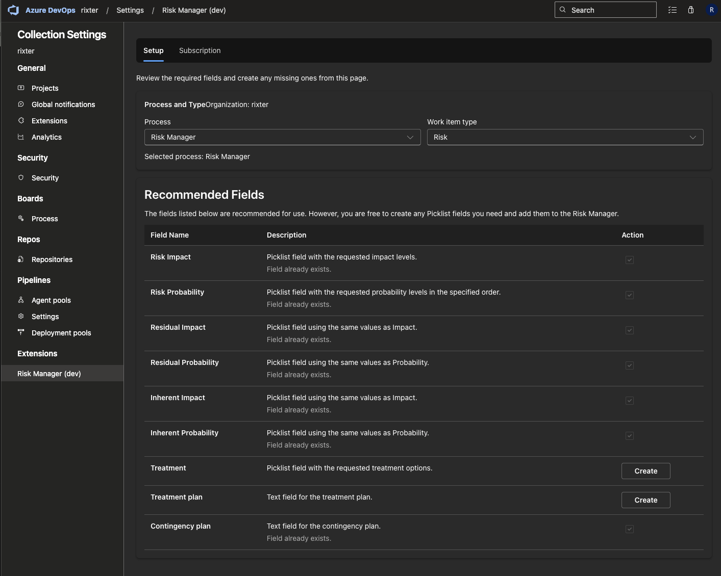This screenshot has height=576, width=721.
Task: Switch to the Subscription tab
Action: coord(200,50)
